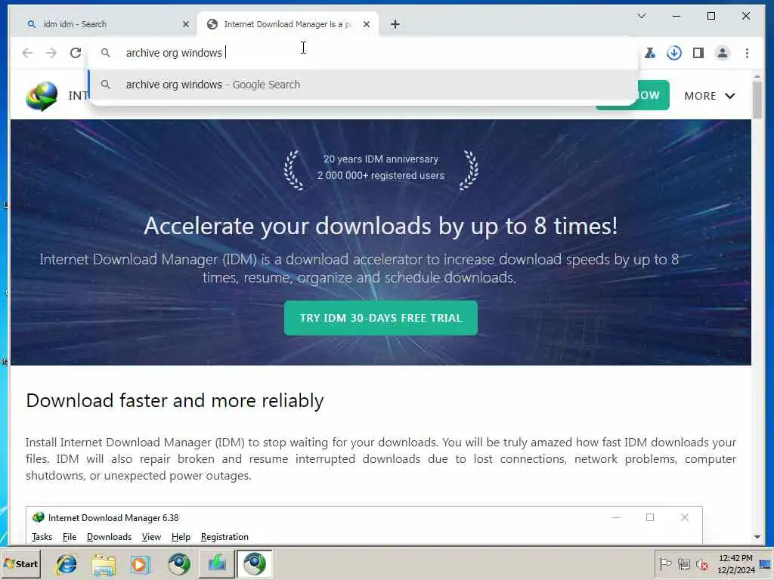Click scrollbar down arrow
774x580 pixels.
point(757,537)
